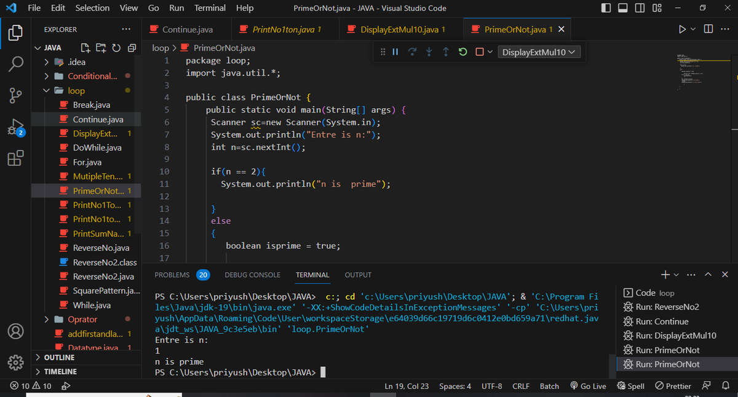This screenshot has height=397, width=738.
Task: Split the editor right
Action: tap(708, 29)
